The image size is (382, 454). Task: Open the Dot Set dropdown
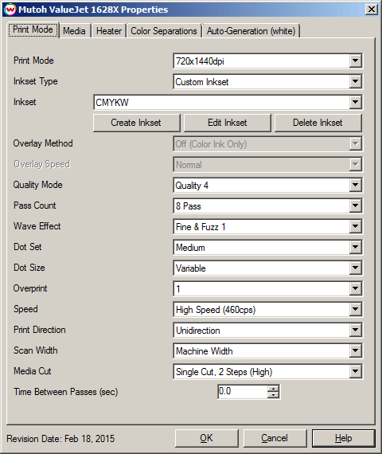(x=267, y=248)
